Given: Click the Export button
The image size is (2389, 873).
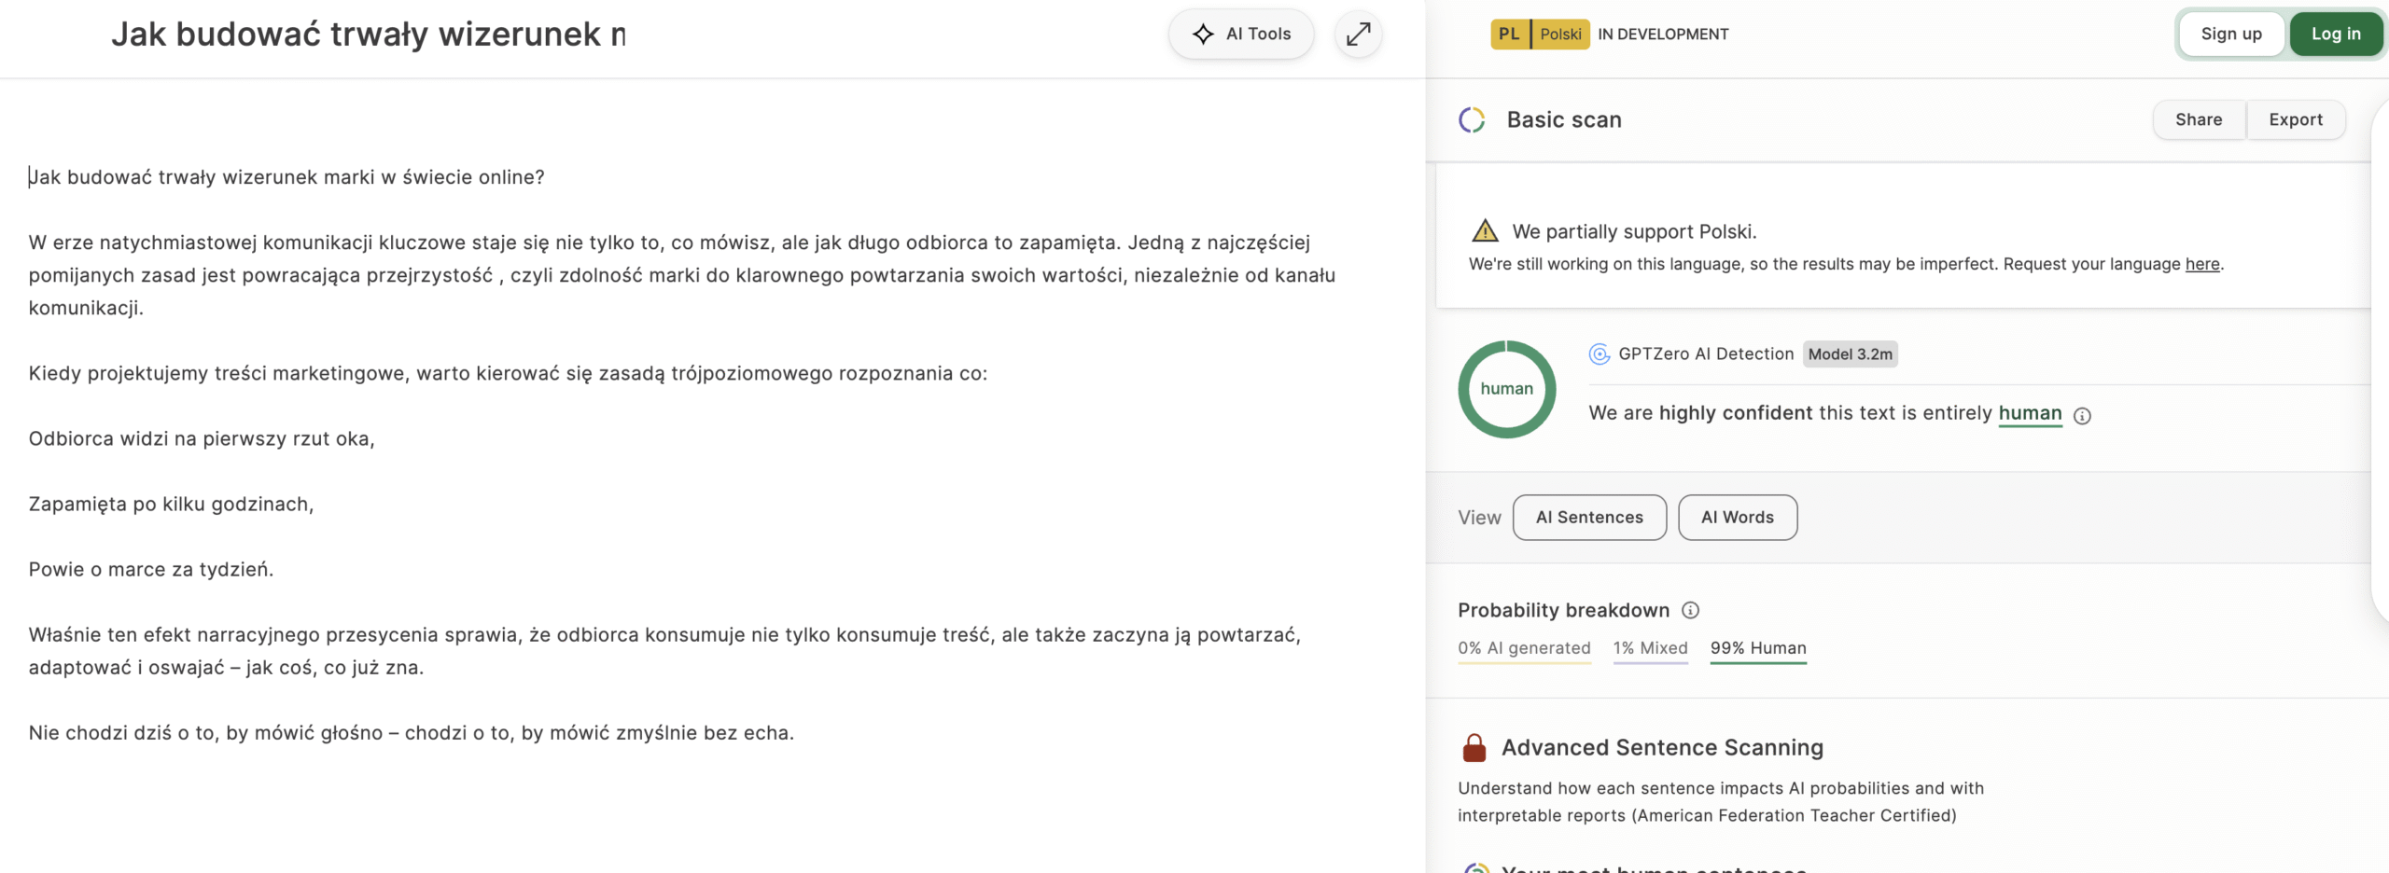Looking at the screenshot, I should tap(2295, 120).
